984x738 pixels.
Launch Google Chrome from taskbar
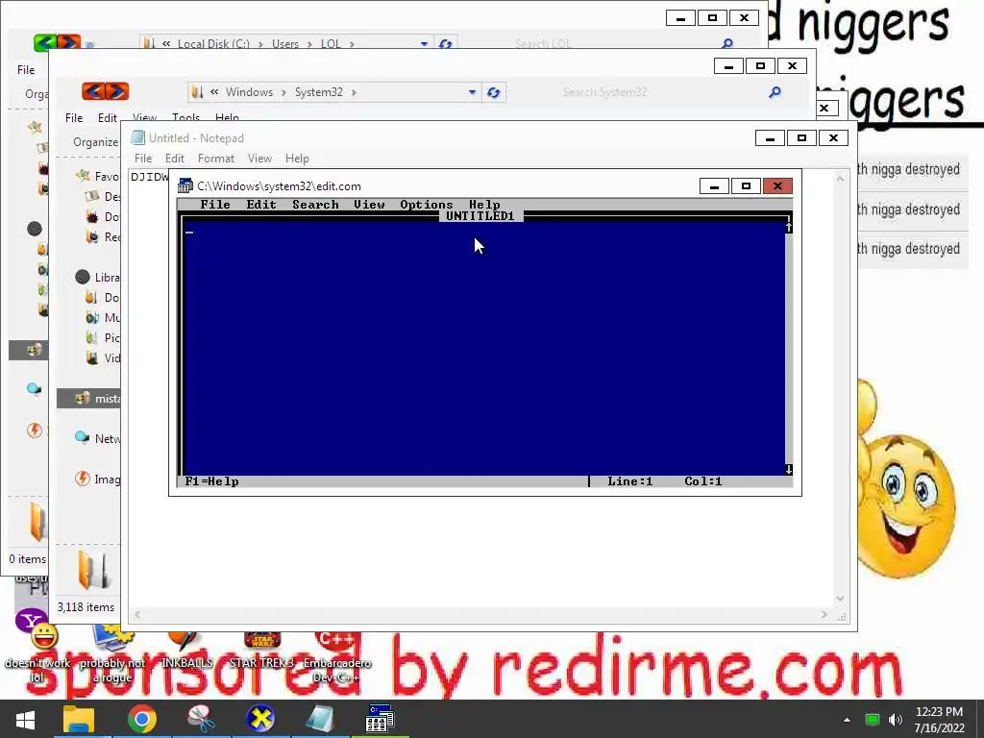tap(142, 719)
